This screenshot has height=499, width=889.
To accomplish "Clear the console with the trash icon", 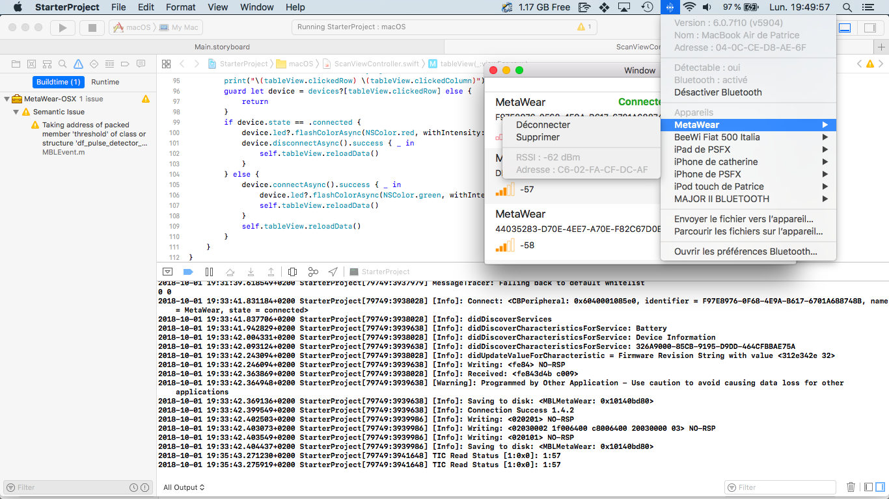I will tap(851, 487).
